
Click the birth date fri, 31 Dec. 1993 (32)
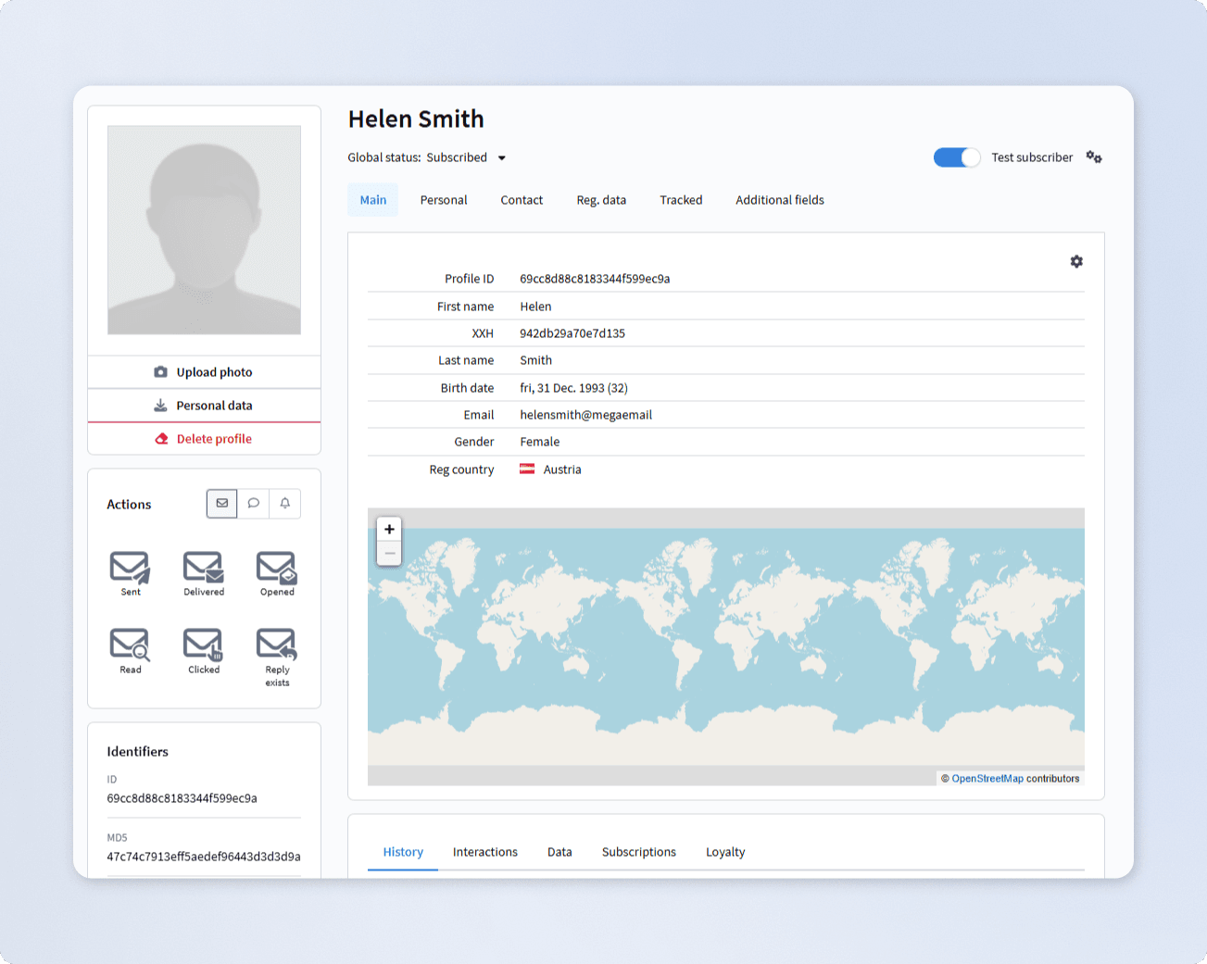pyautogui.click(x=573, y=388)
